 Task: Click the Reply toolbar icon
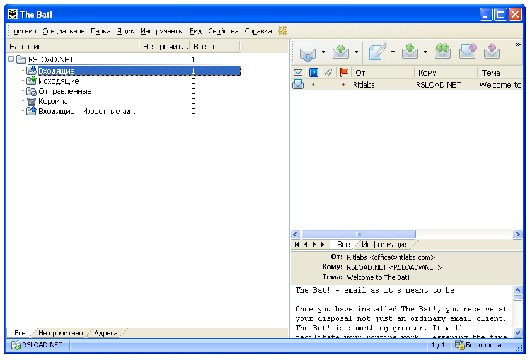[x=410, y=52]
